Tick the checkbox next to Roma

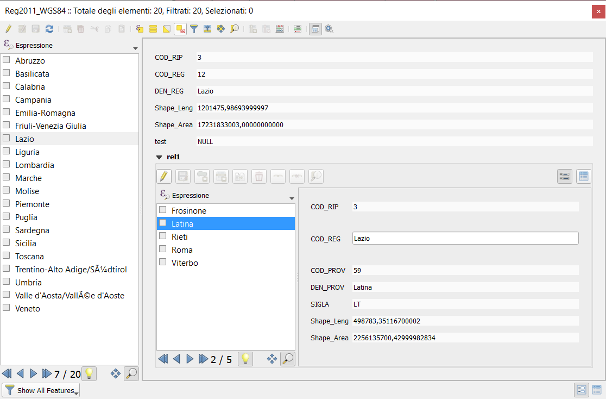(162, 248)
